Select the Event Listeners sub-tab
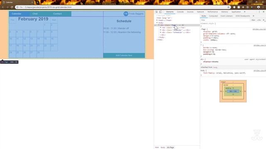Image resolution: width=266 pixels, height=149 pixels. pyautogui.click(x=227, y=16)
